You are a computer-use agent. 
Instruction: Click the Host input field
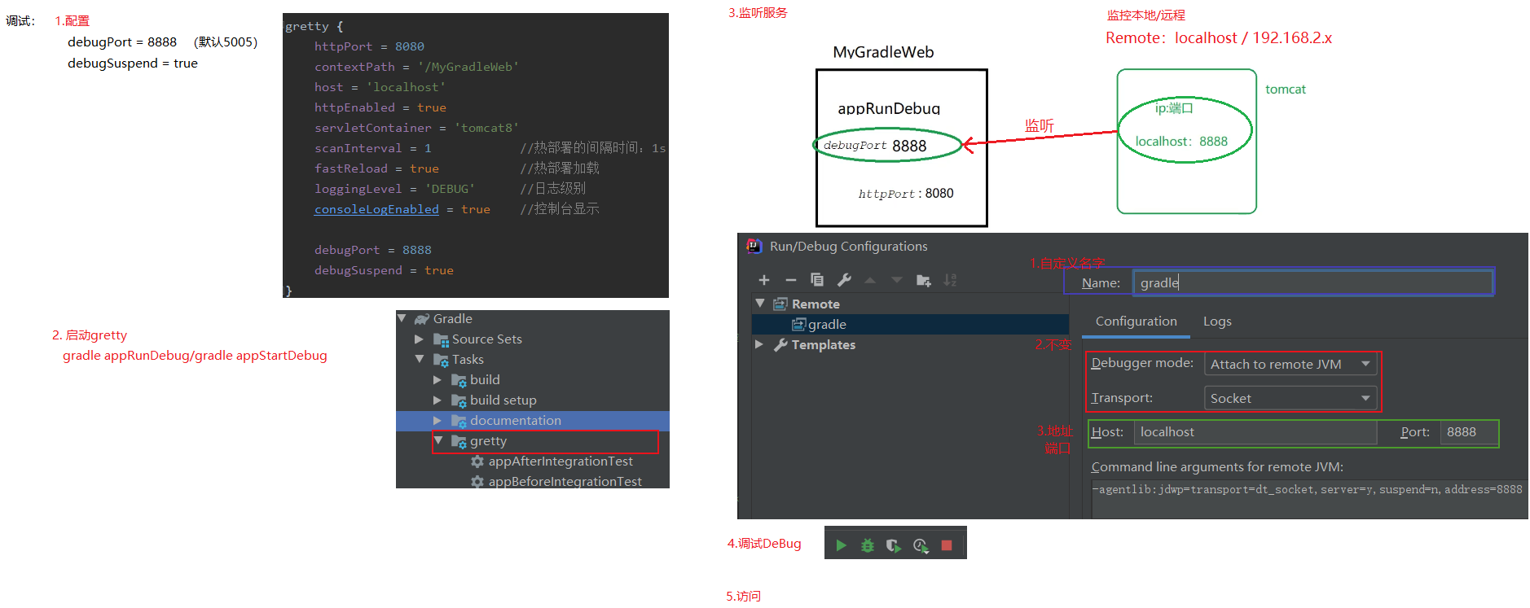(x=1255, y=432)
